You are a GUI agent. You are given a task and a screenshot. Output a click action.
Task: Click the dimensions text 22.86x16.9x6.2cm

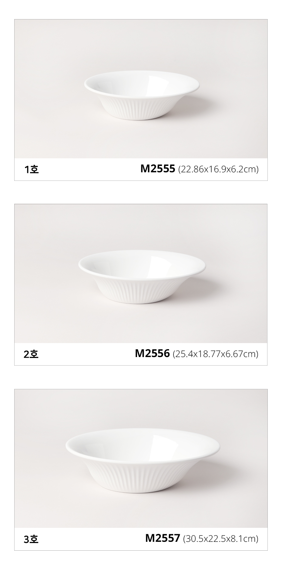pyautogui.click(x=218, y=169)
